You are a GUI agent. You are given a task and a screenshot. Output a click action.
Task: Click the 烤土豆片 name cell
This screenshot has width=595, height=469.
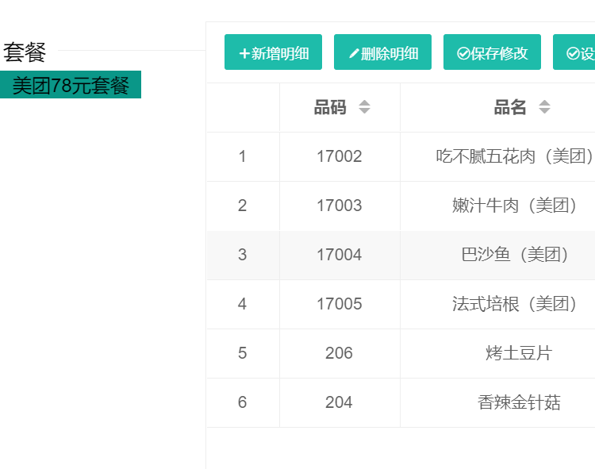pyautogui.click(x=497, y=353)
